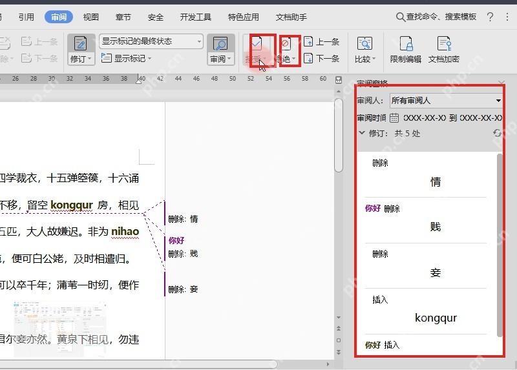Open the 修订 dropdown arrow
Screen dimensions: 517x370
click(x=89, y=59)
